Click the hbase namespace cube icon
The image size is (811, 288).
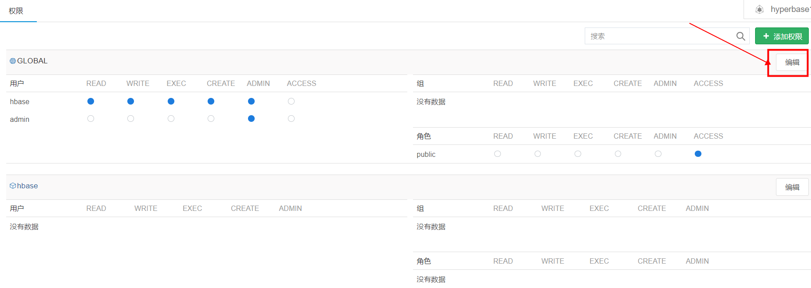click(x=13, y=186)
